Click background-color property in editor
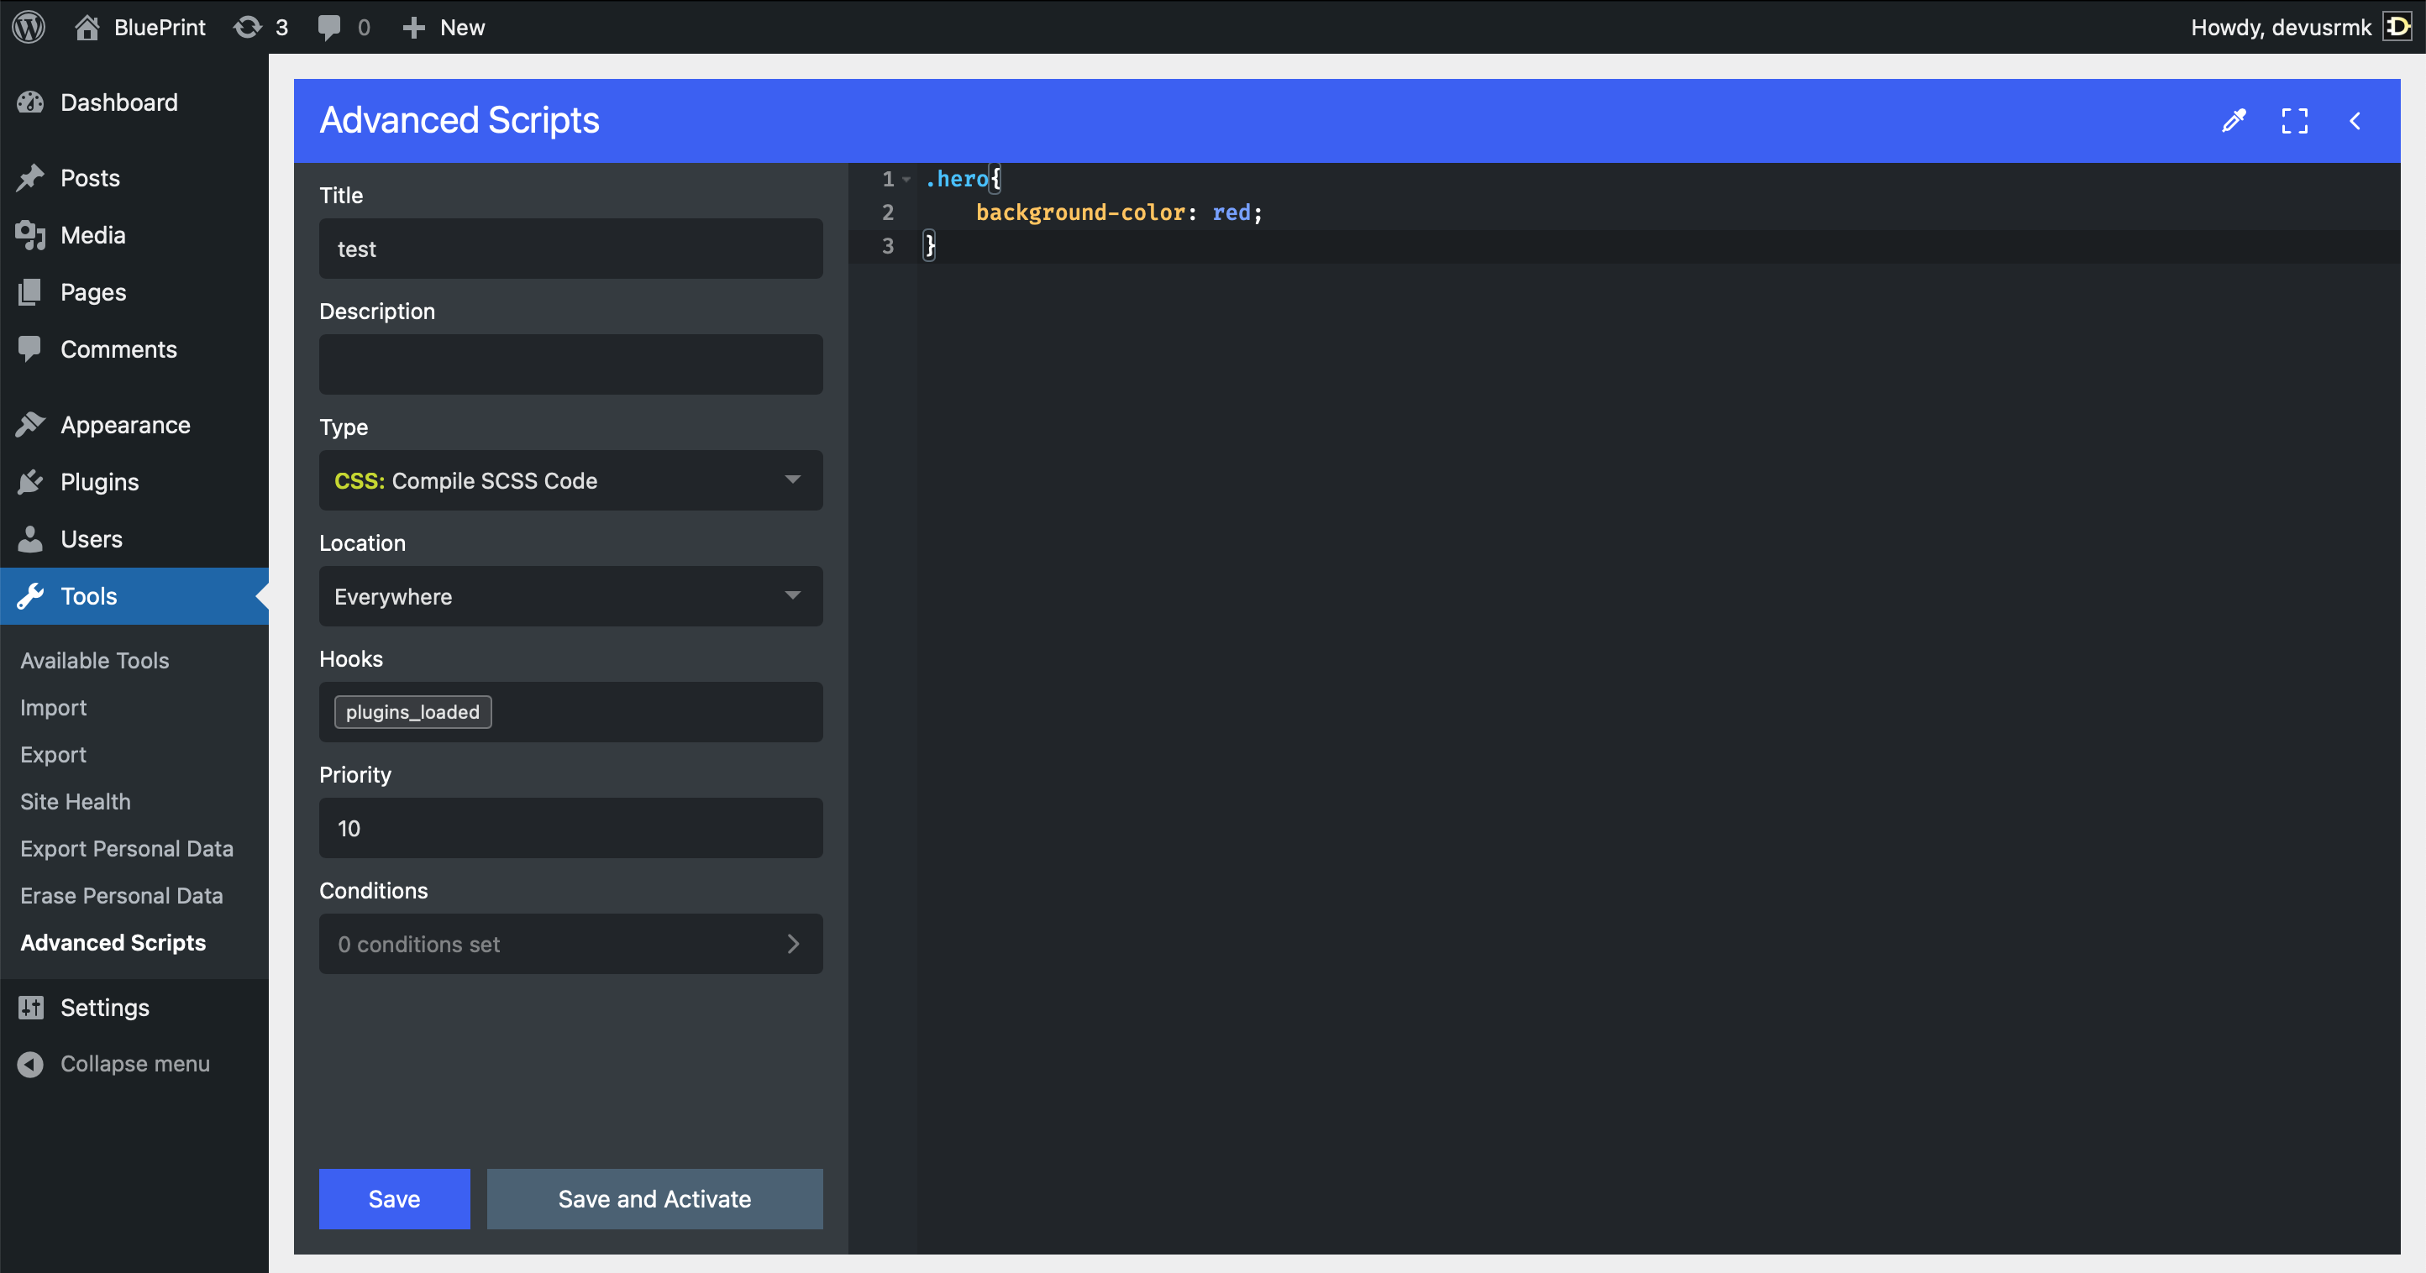 pos(1079,212)
